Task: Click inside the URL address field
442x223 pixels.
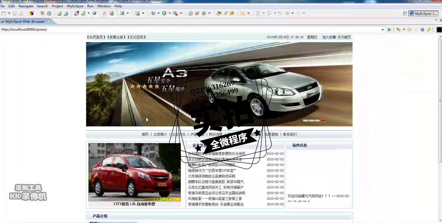Action: pos(191,29)
